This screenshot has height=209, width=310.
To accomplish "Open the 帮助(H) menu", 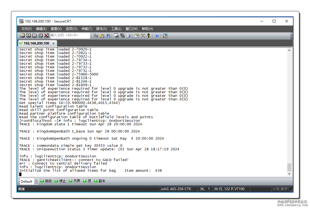I will (x=147, y=29).
